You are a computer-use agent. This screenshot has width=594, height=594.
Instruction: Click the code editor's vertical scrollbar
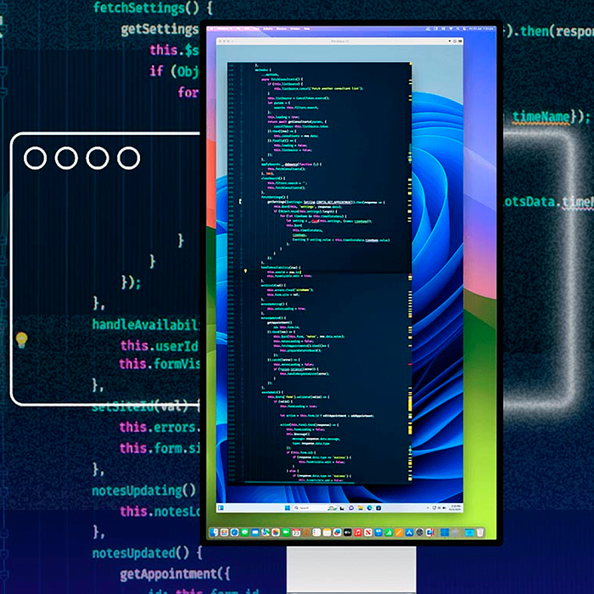410,255
